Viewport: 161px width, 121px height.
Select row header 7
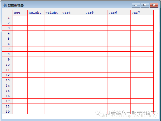[8, 49]
